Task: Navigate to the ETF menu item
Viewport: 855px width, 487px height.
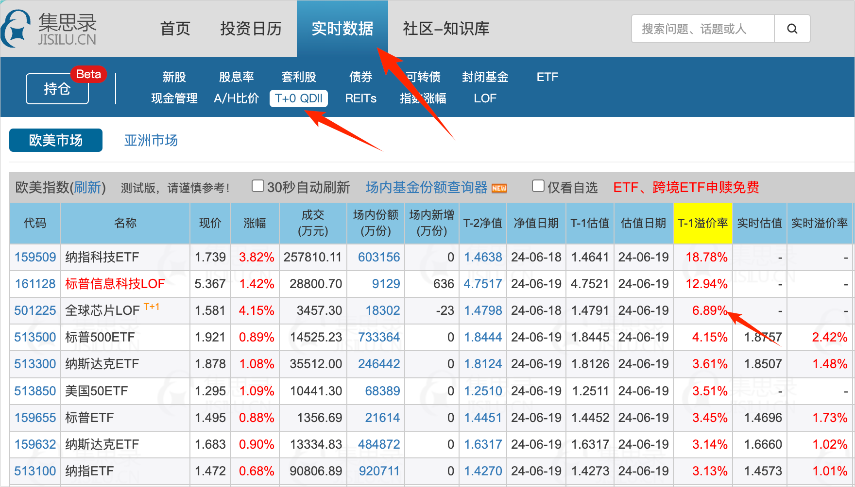Action: coord(547,77)
